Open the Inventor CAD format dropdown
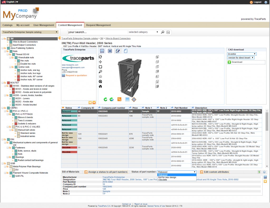Screen dimensions: 270x208 pyautogui.click(x=242, y=54)
